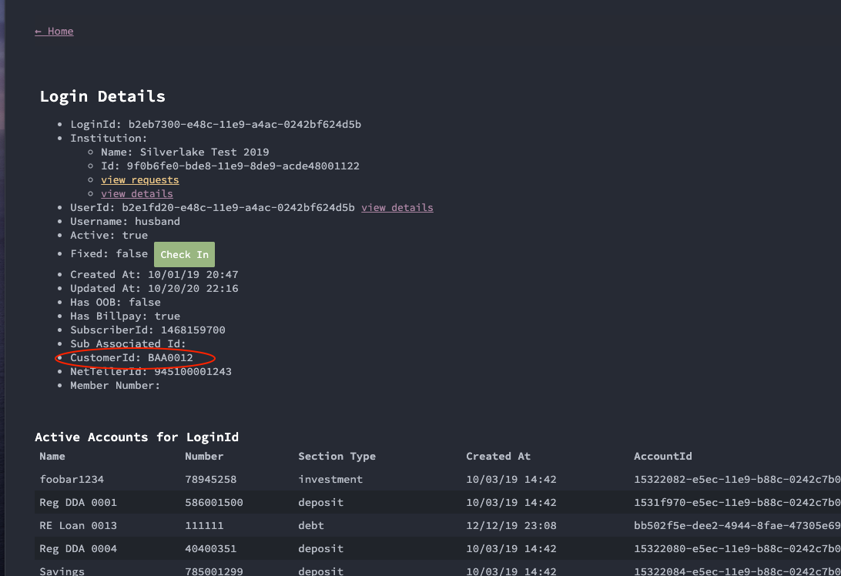Click the Home back link
This screenshot has height=576, width=841.
(54, 32)
